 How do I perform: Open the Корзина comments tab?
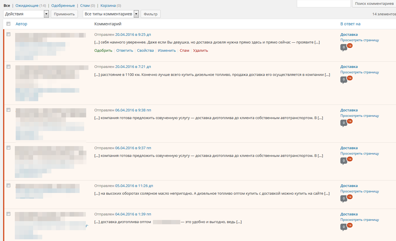pyautogui.click(x=108, y=5)
